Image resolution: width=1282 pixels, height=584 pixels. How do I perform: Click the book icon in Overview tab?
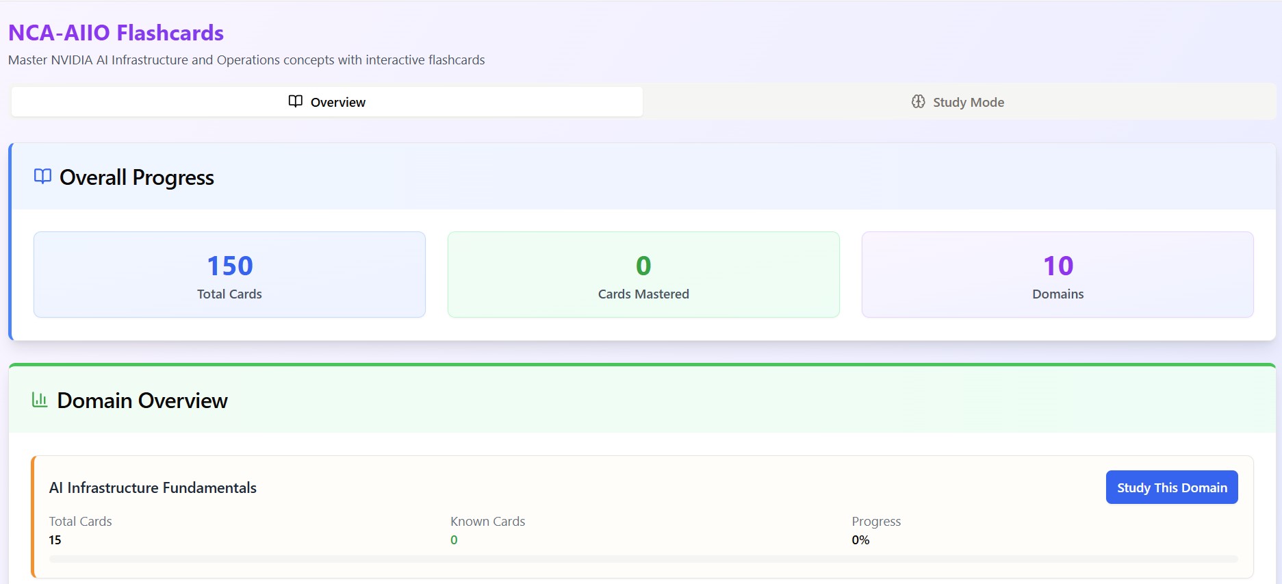[296, 101]
